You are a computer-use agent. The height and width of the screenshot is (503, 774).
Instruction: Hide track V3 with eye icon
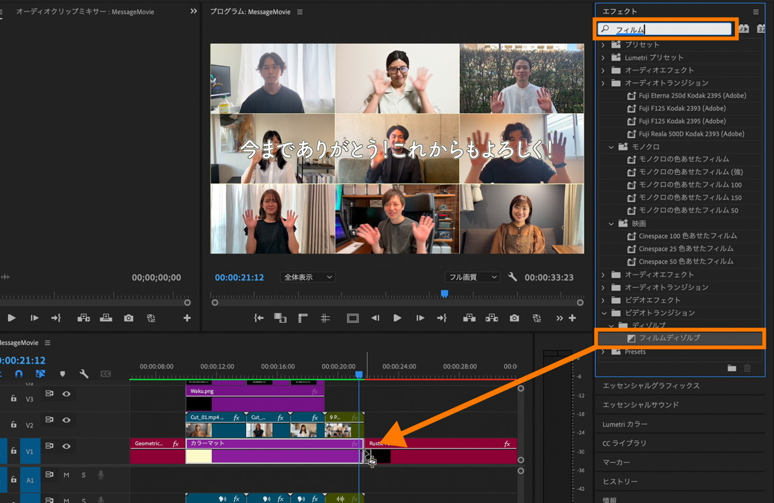click(67, 394)
